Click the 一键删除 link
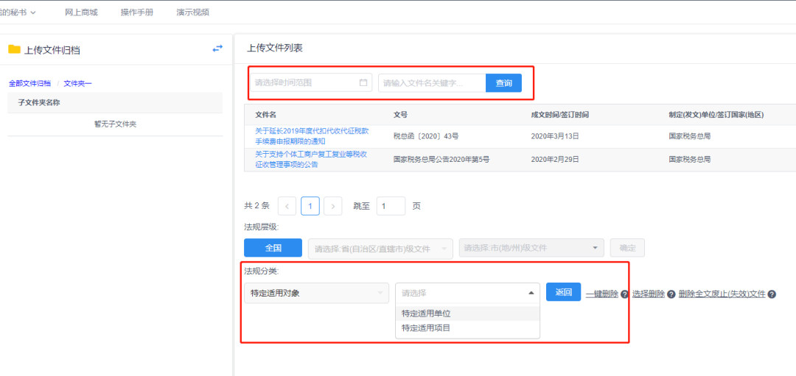 (x=602, y=294)
